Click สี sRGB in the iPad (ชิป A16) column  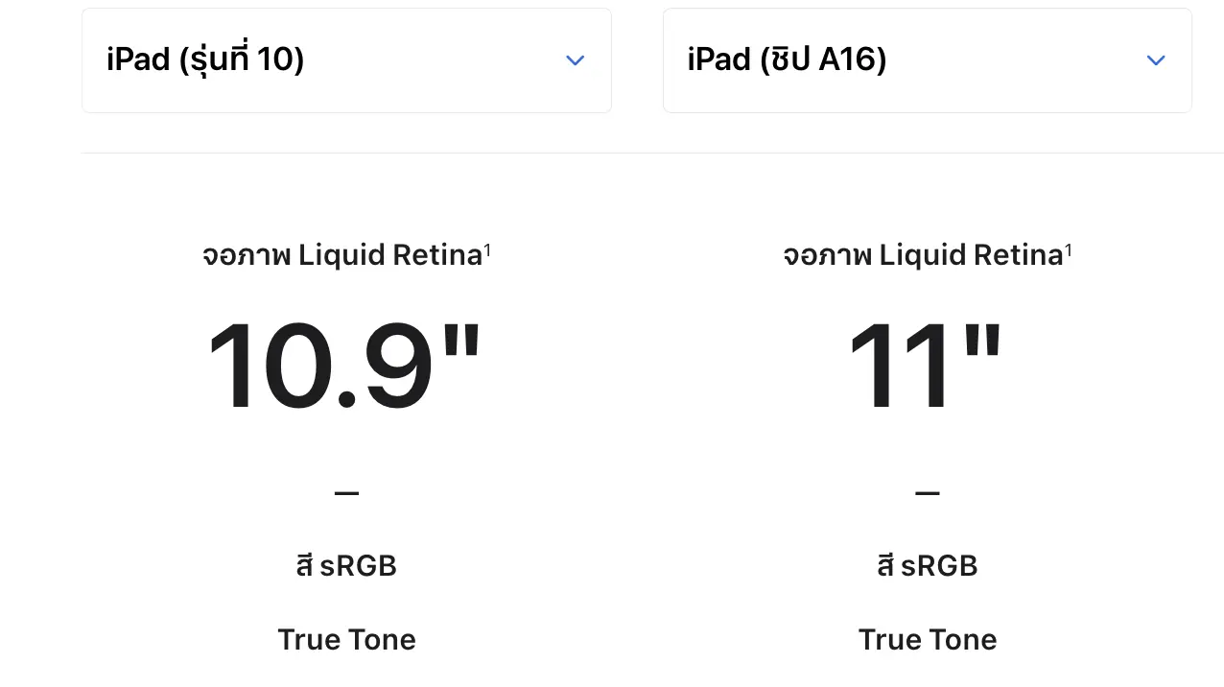pos(928,566)
